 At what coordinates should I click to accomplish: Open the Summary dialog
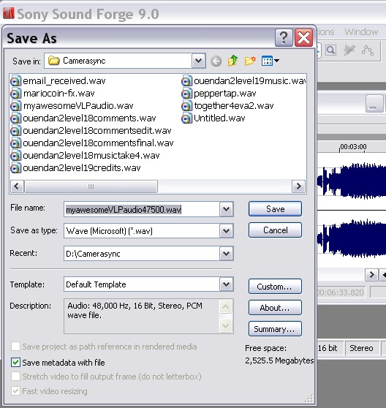coord(275,329)
